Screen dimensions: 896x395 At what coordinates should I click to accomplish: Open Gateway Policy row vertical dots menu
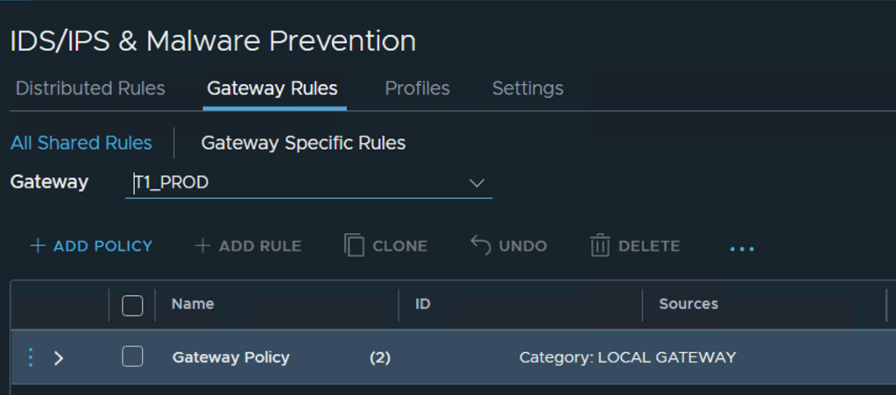[x=31, y=357]
